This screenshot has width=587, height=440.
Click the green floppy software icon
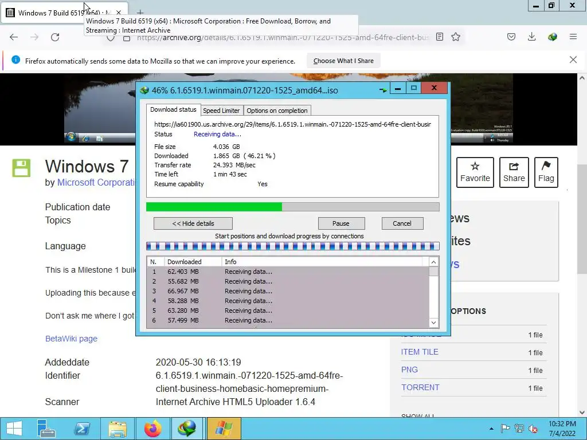click(x=21, y=168)
